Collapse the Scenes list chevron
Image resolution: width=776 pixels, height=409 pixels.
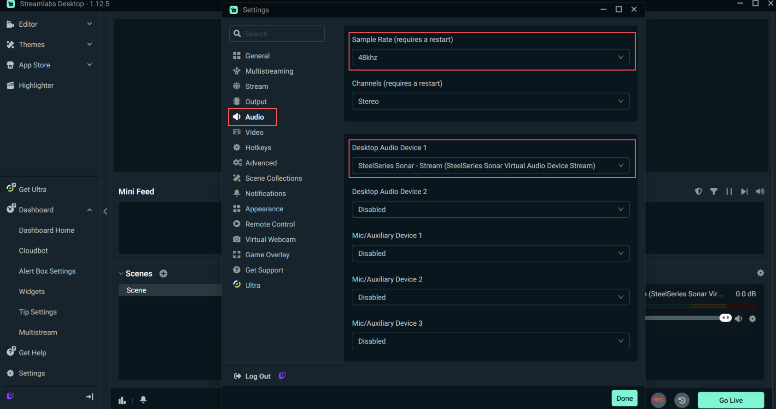(x=121, y=274)
